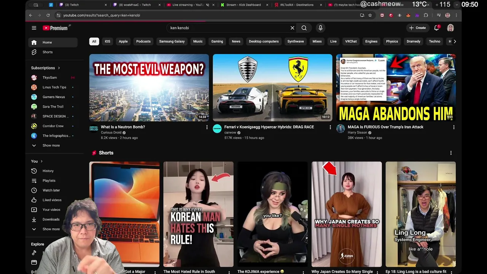
Task: Select the Physics filter chip
Action: point(392,41)
